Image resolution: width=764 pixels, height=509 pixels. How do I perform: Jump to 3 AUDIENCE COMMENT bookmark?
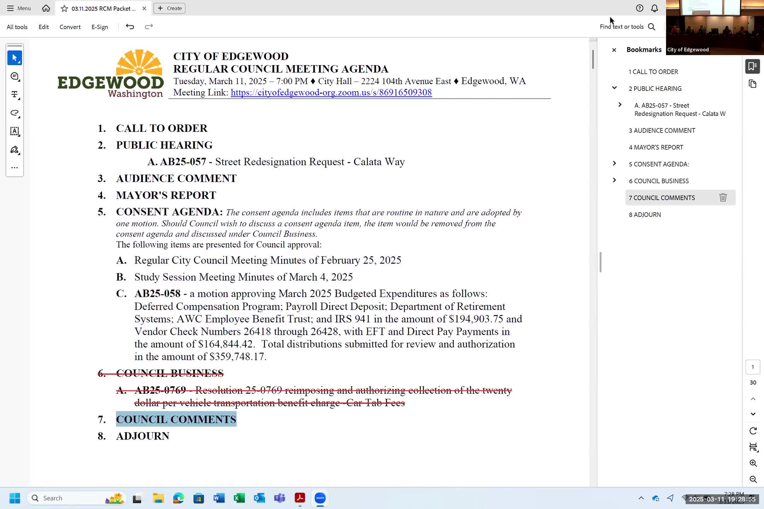pos(662,130)
